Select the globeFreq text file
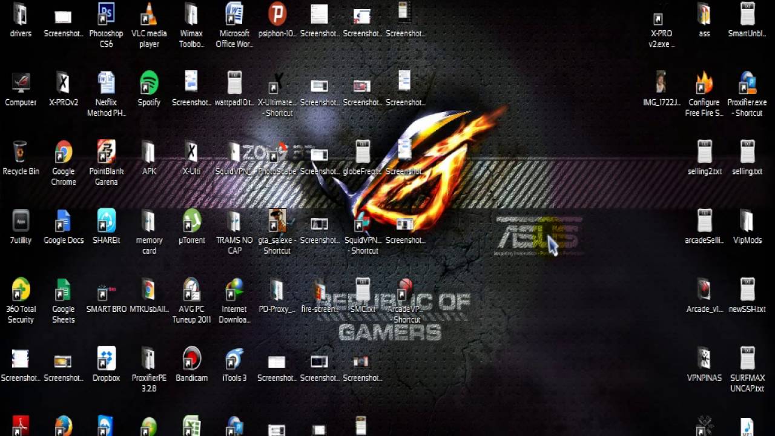 pyautogui.click(x=362, y=152)
